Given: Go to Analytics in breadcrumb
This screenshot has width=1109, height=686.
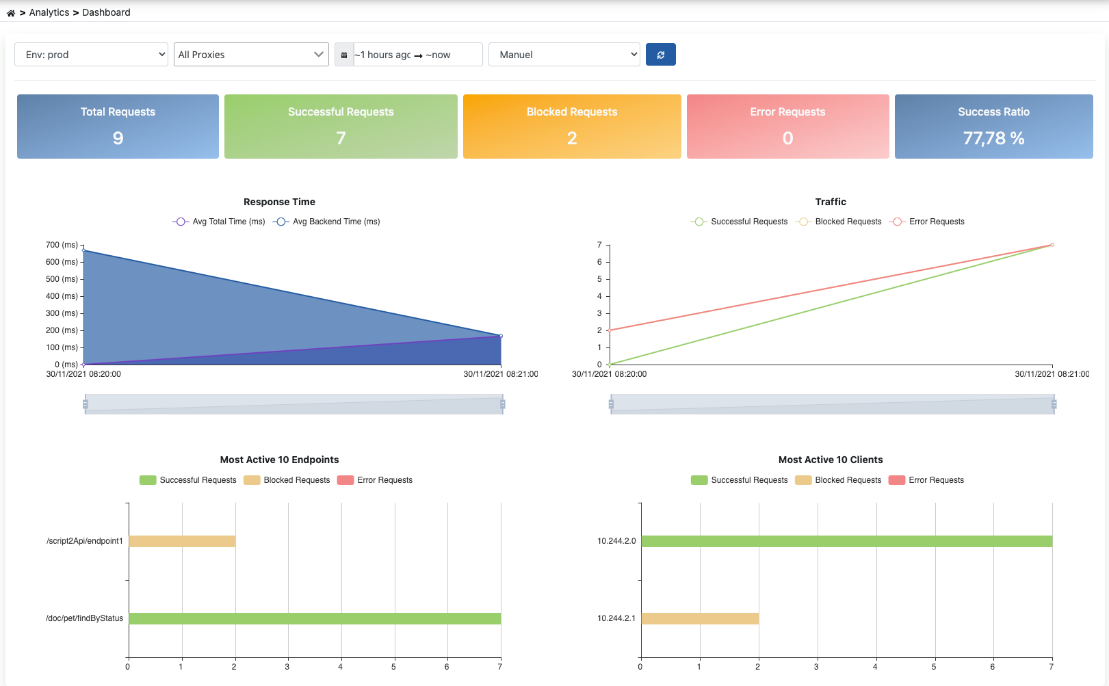Looking at the screenshot, I should pyautogui.click(x=49, y=12).
